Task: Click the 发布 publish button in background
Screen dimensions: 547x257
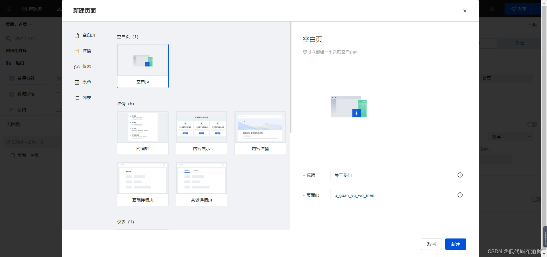Action: tap(519, 9)
